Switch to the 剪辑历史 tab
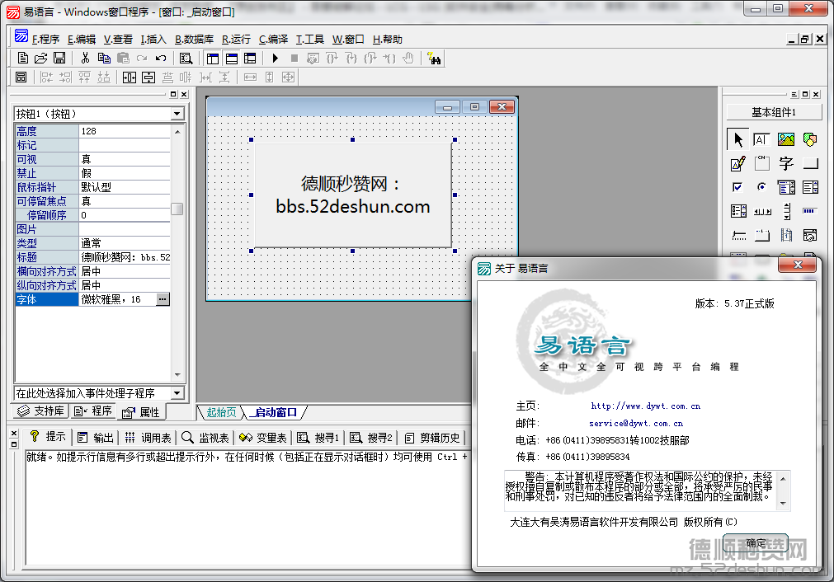The width and height of the screenshot is (834, 582). 432,438
